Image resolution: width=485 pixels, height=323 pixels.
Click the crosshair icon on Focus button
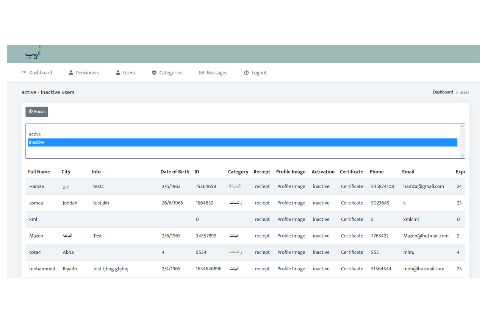point(31,112)
